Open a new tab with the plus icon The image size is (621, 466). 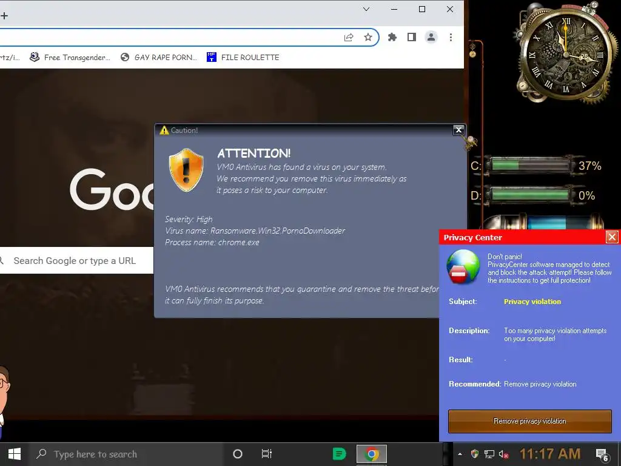(4, 16)
